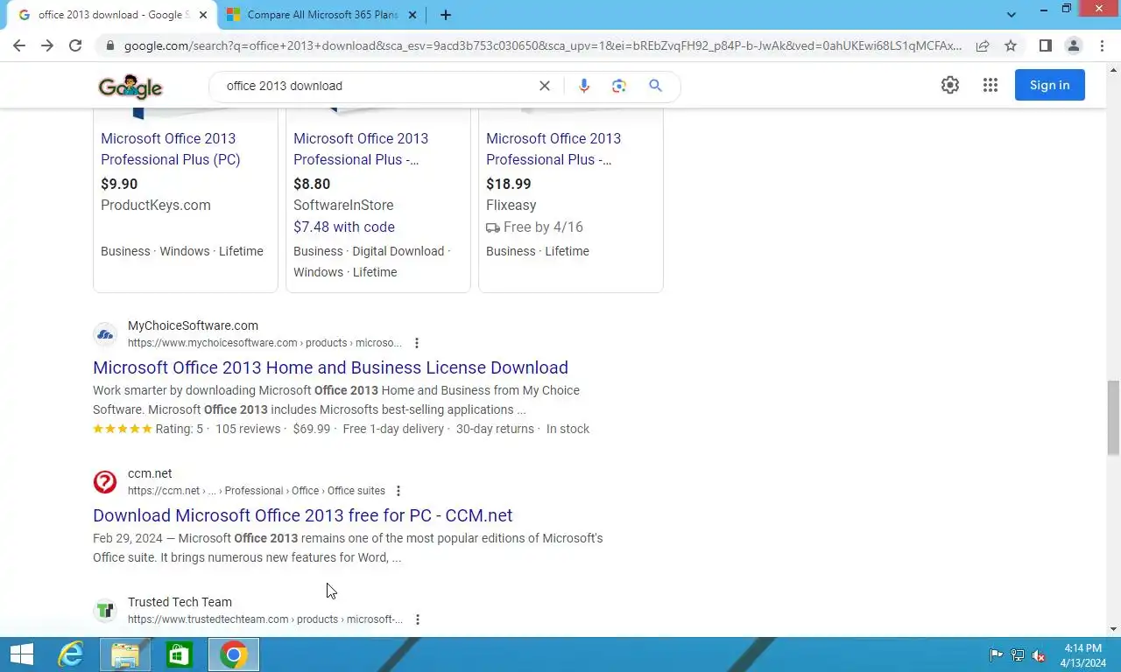Click the page vertical scrollbar thumb
Image resolution: width=1121 pixels, height=672 pixels.
point(1113,417)
